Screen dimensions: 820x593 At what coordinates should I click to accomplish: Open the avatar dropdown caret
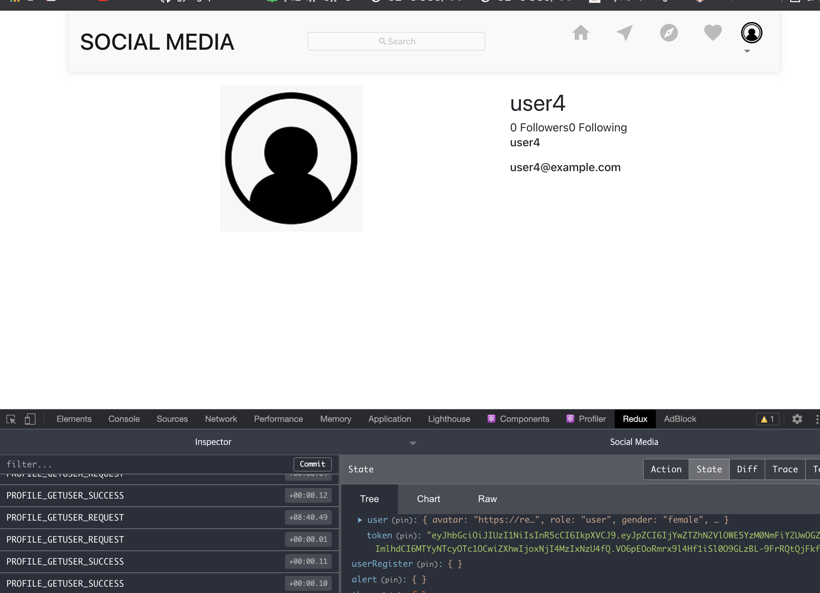[747, 51]
